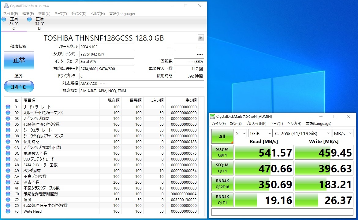
Task: Click the empty comment box in CrystalDiskMark
Action: tap(282, 212)
